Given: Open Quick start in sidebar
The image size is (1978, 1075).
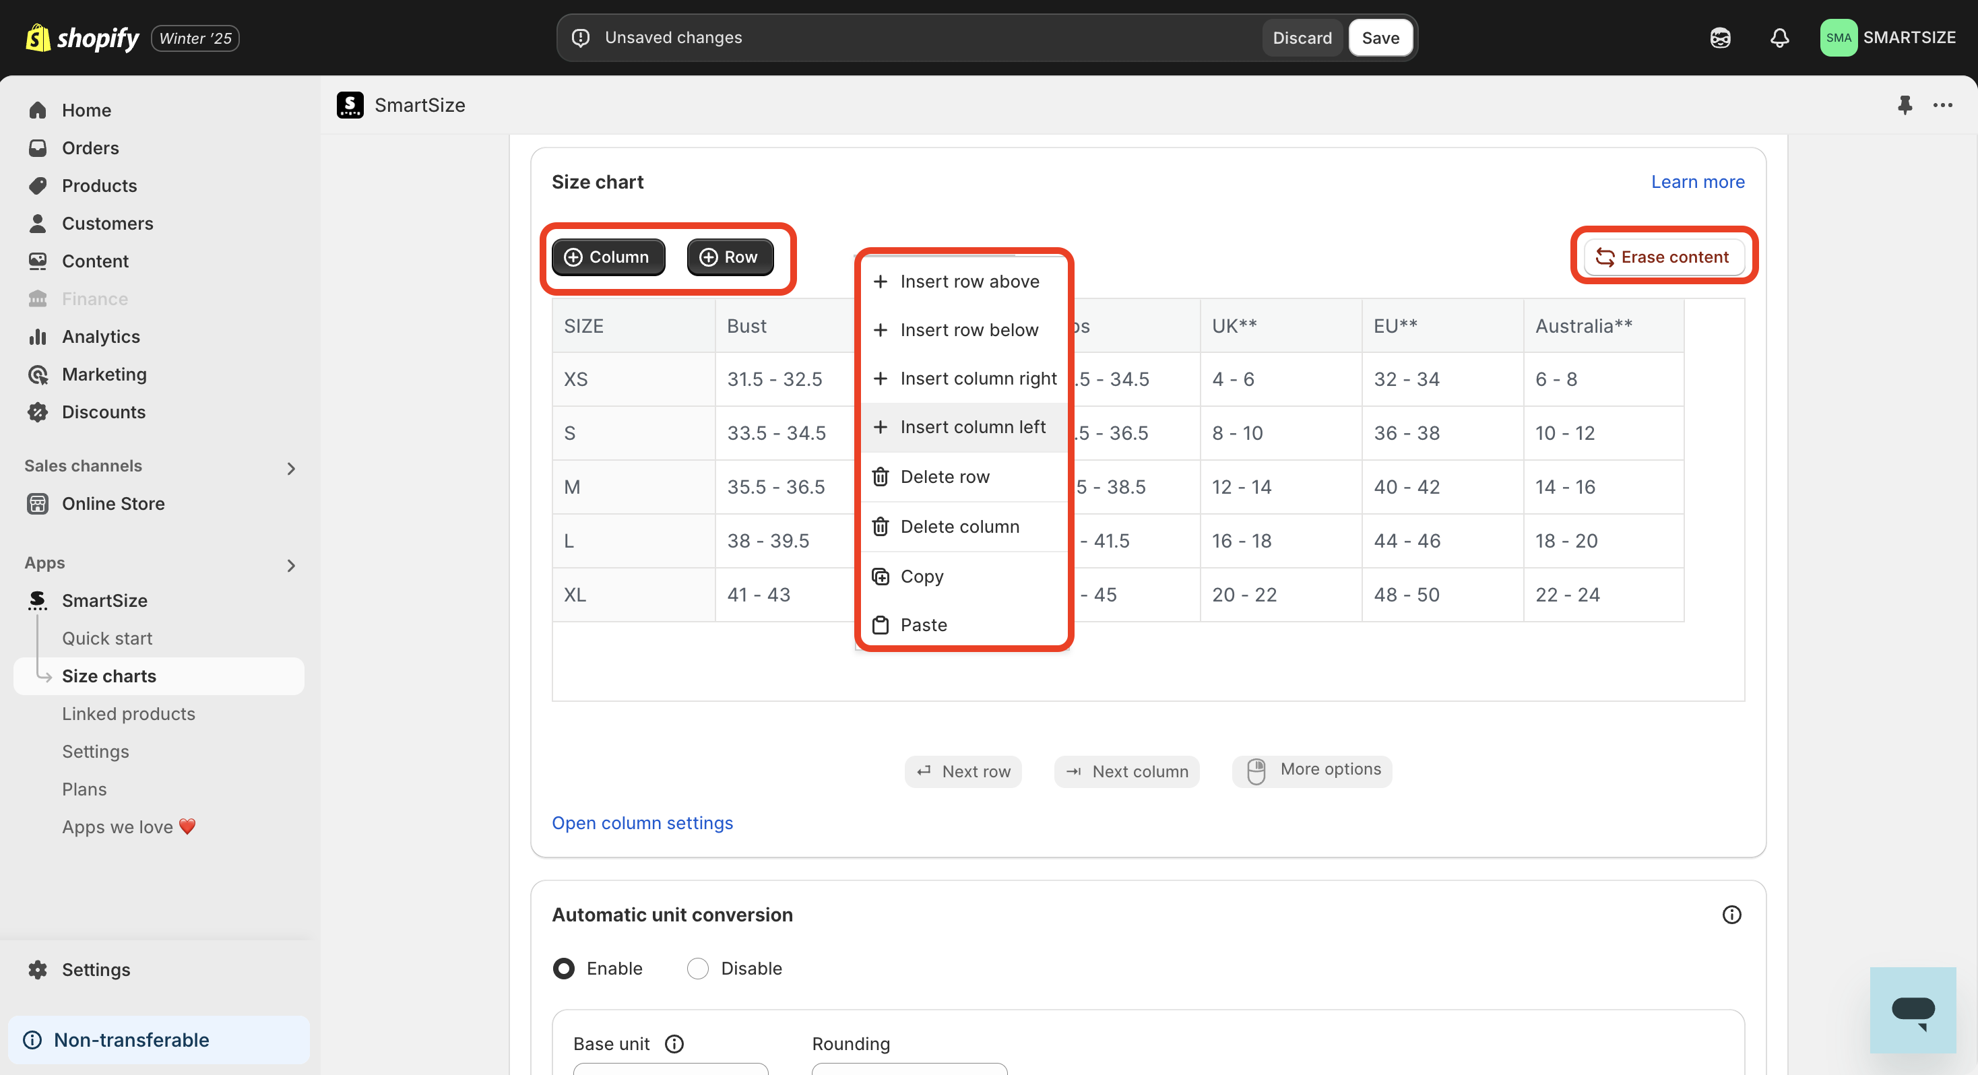Looking at the screenshot, I should point(108,638).
